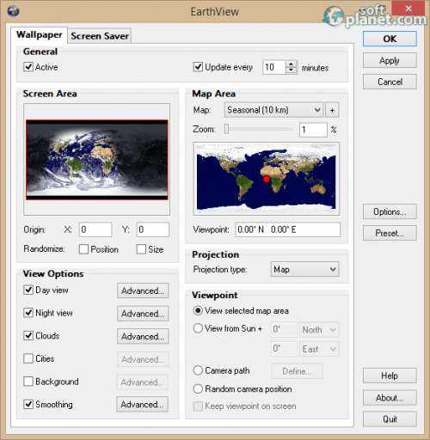
Task: Open Advanced settings for Clouds
Action: [x=143, y=336]
